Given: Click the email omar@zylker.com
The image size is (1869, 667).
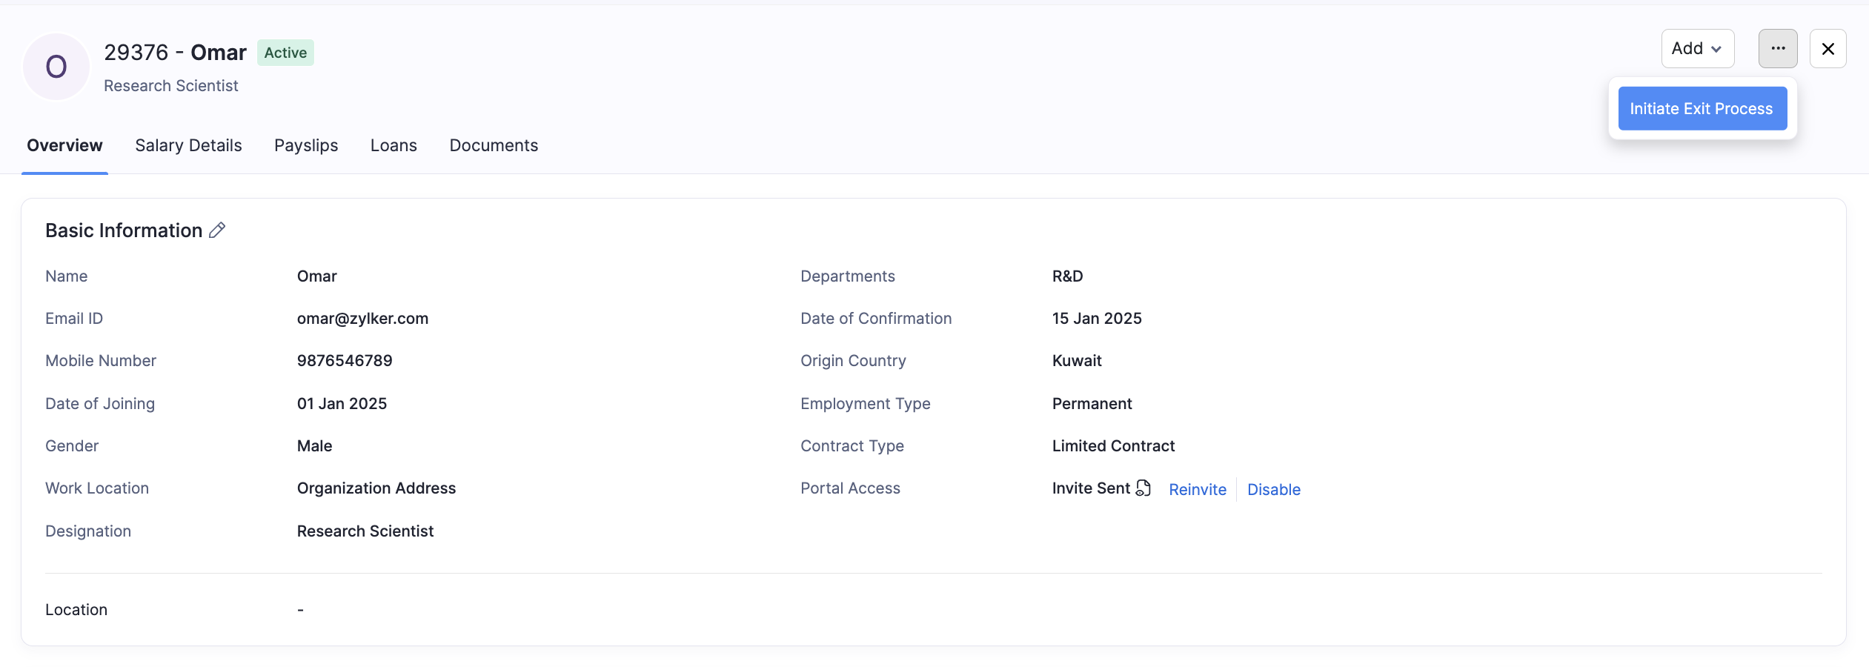Looking at the screenshot, I should [x=362, y=319].
